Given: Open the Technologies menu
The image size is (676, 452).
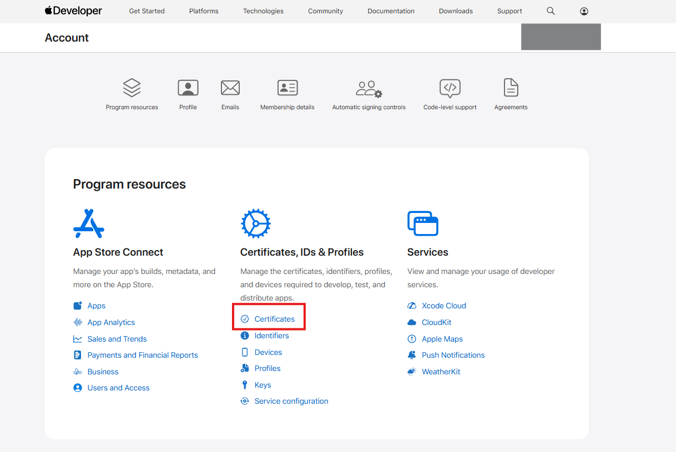Looking at the screenshot, I should tap(263, 11).
